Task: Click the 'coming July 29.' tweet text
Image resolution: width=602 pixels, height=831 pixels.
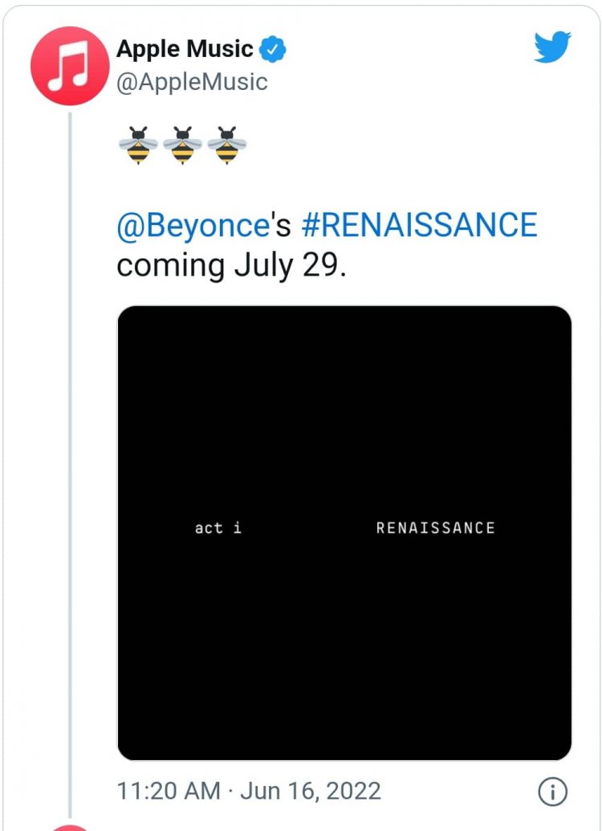Action: coord(231,266)
